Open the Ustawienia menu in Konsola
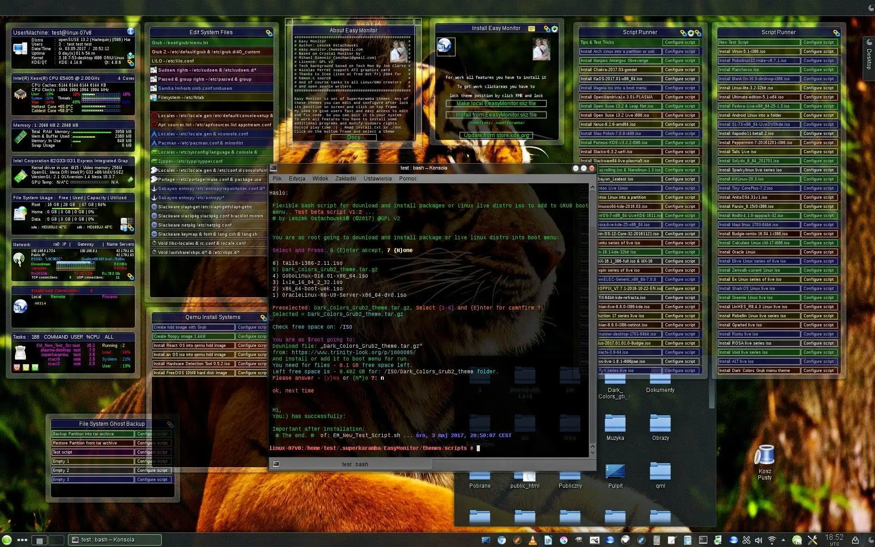 point(377,179)
